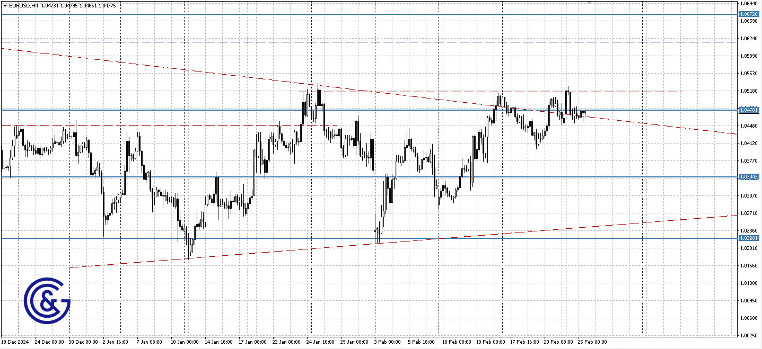Expand the EURUSD,H4 chart title triangle
This screenshot has width=762, height=349.
coord(5,5)
